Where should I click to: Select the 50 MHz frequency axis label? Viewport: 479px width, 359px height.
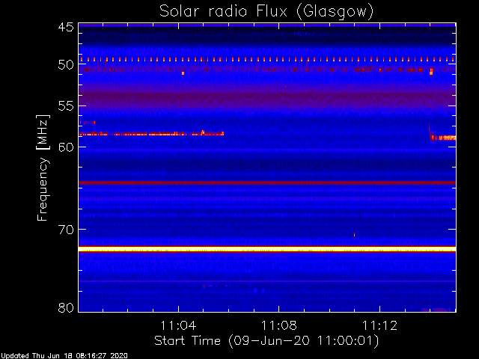[x=66, y=65]
